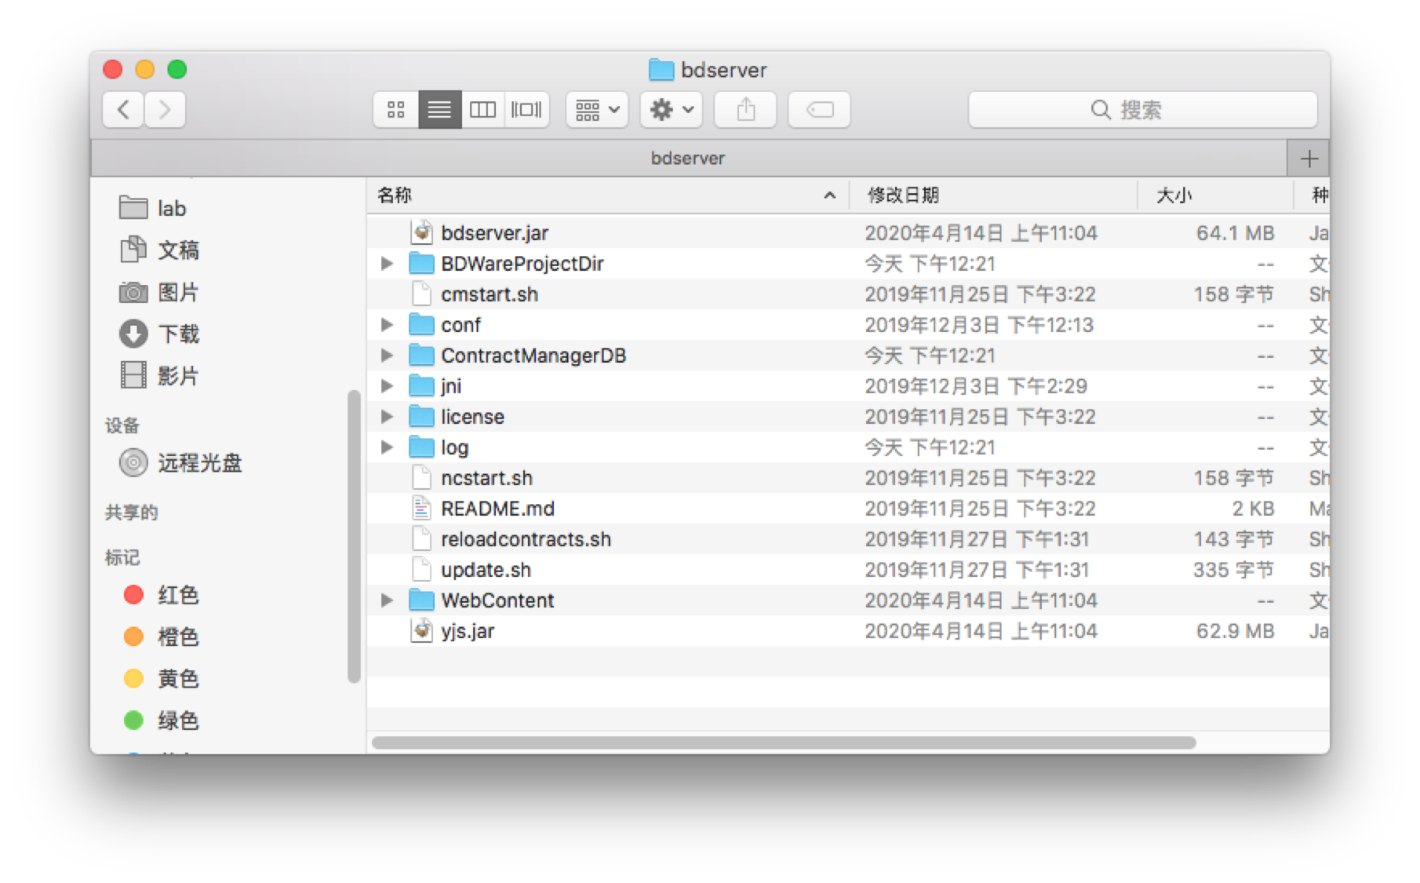This screenshot has width=1420, height=883.
Task: Click the 搜索 search field
Action: (x=1141, y=110)
